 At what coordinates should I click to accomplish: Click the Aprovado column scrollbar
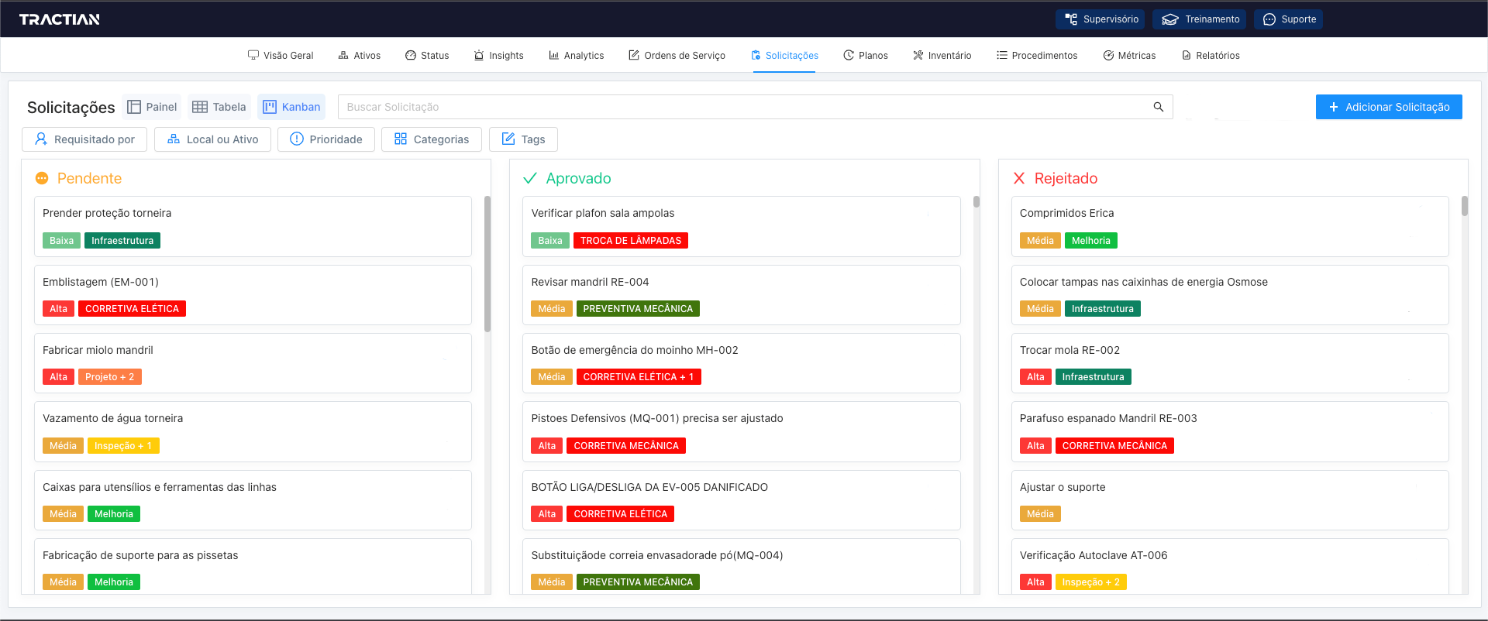(976, 202)
